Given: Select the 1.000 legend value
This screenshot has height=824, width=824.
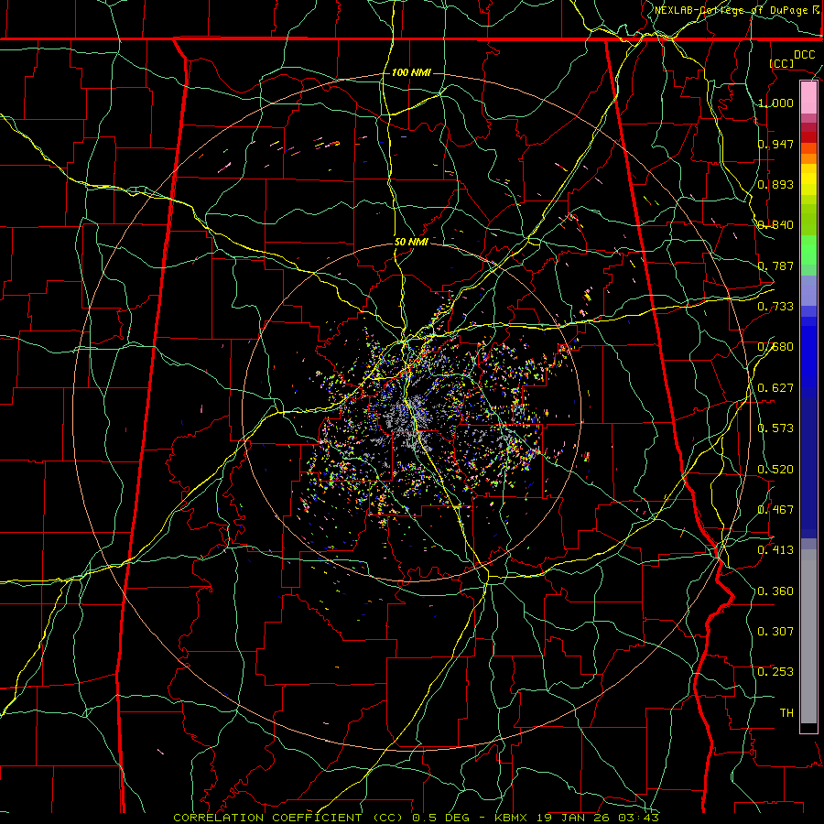Looking at the screenshot, I should point(775,103).
